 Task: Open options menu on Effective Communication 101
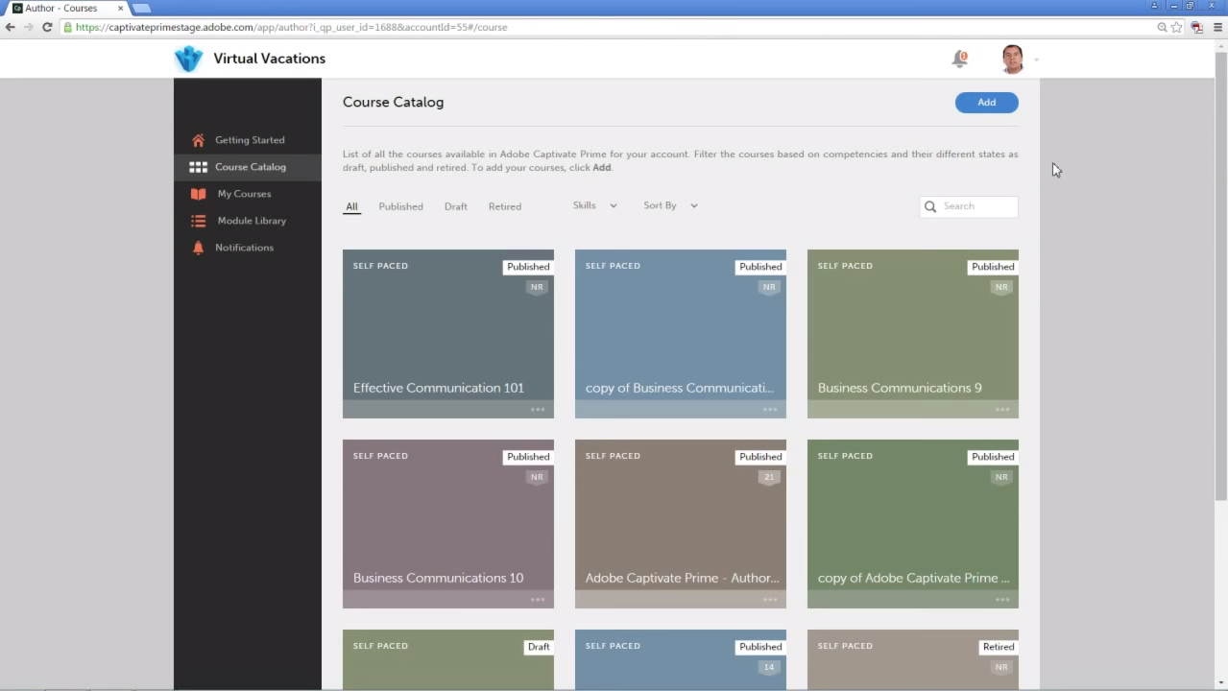coord(538,410)
